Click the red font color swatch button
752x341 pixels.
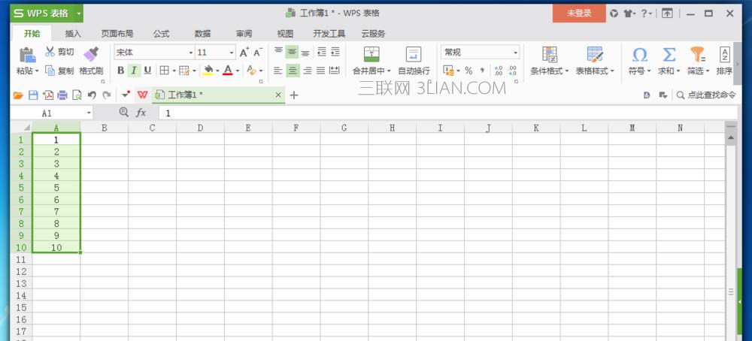(227, 71)
